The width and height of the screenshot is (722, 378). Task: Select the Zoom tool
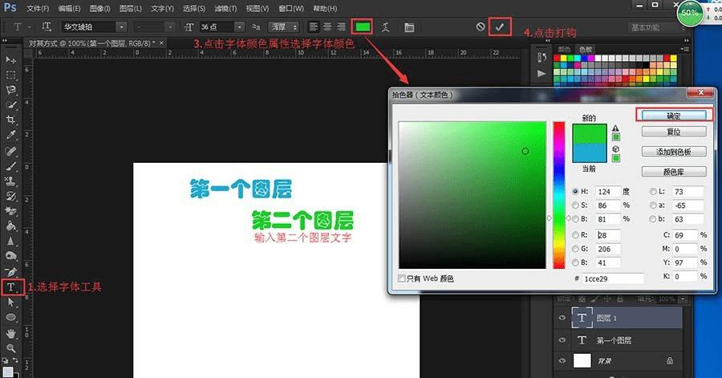11,348
